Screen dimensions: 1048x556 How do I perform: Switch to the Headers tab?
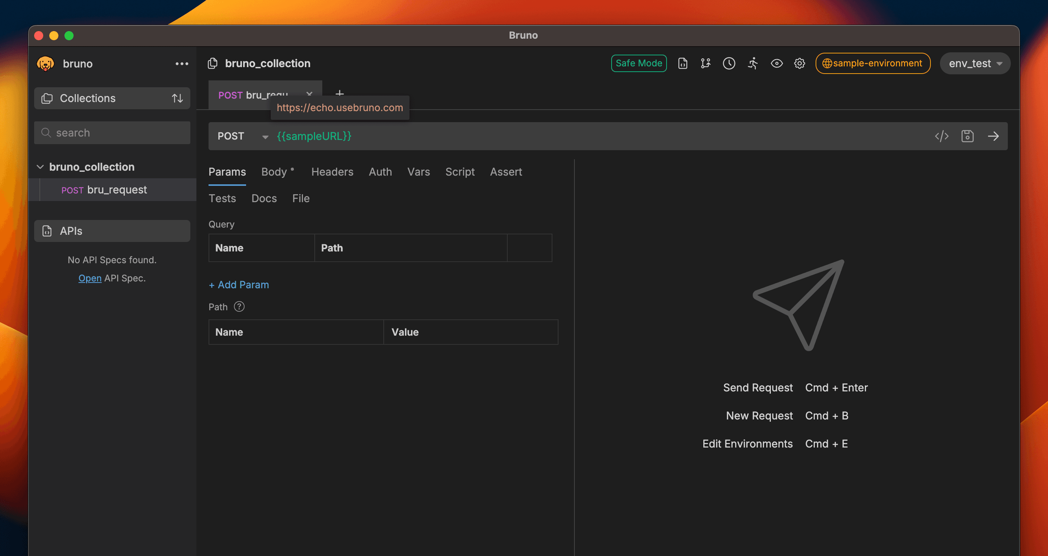[x=332, y=172]
